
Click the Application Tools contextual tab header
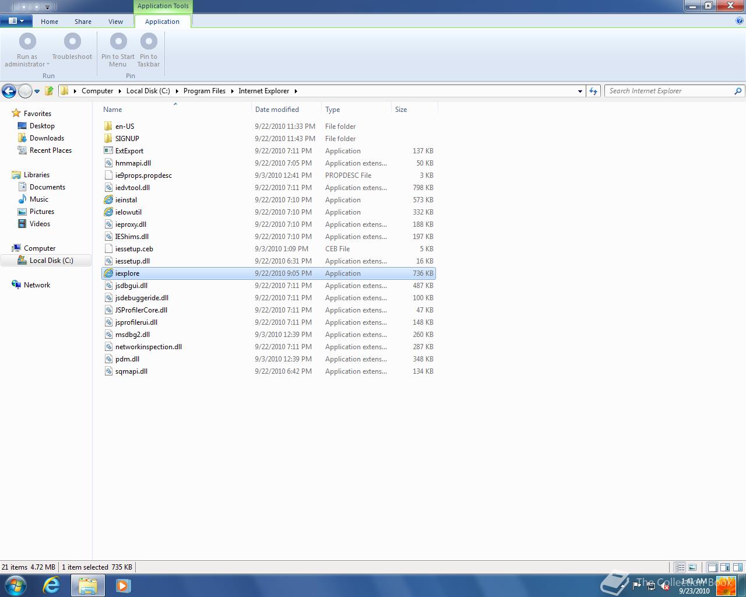click(163, 6)
